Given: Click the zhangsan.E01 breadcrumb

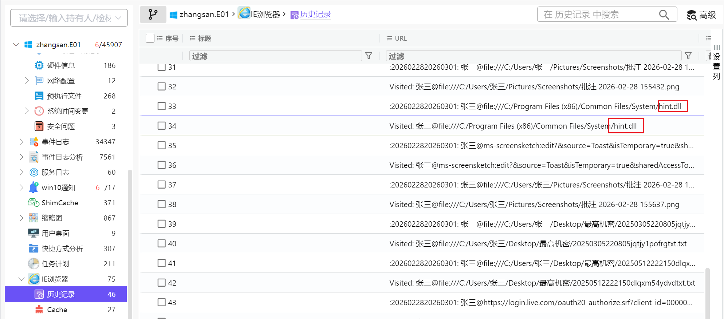Looking at the screenshot, I should pos(204,15).
